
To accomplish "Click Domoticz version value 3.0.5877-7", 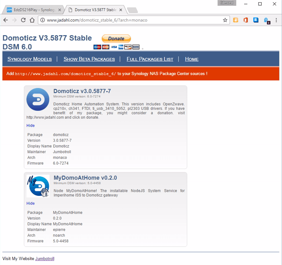I will [62, 140].
